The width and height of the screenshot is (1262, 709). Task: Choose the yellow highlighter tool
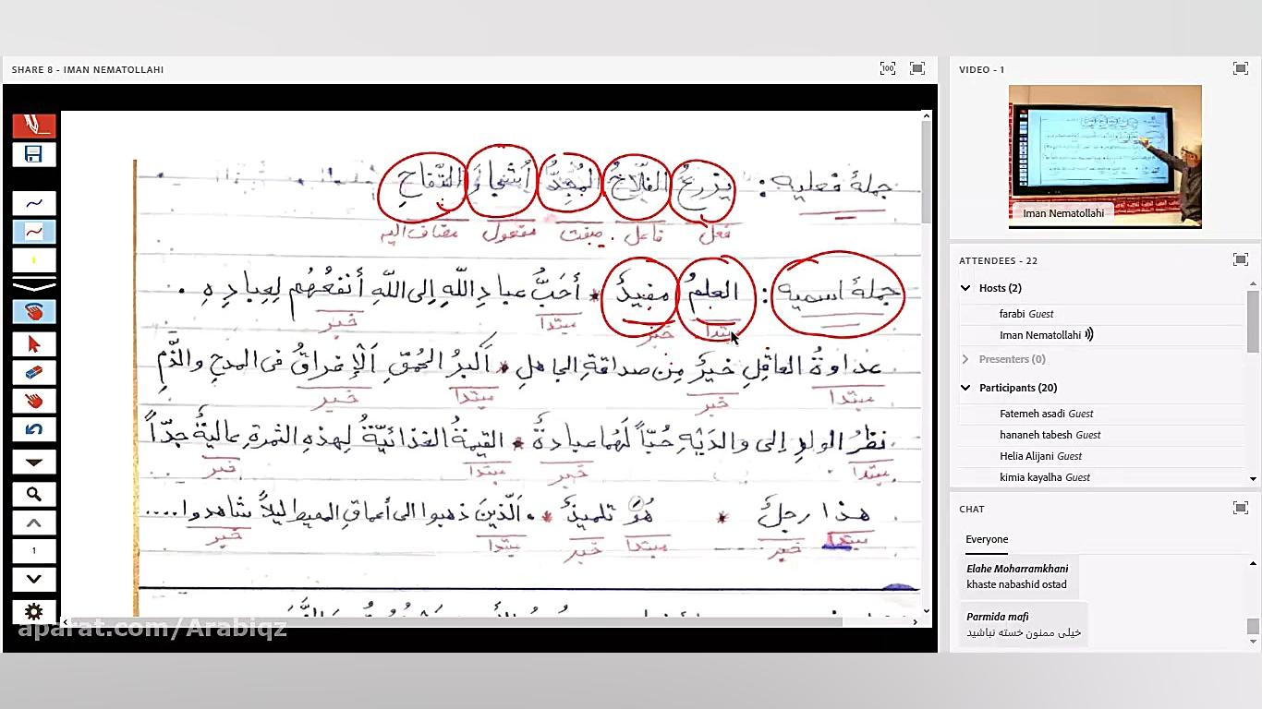(34, 260)
